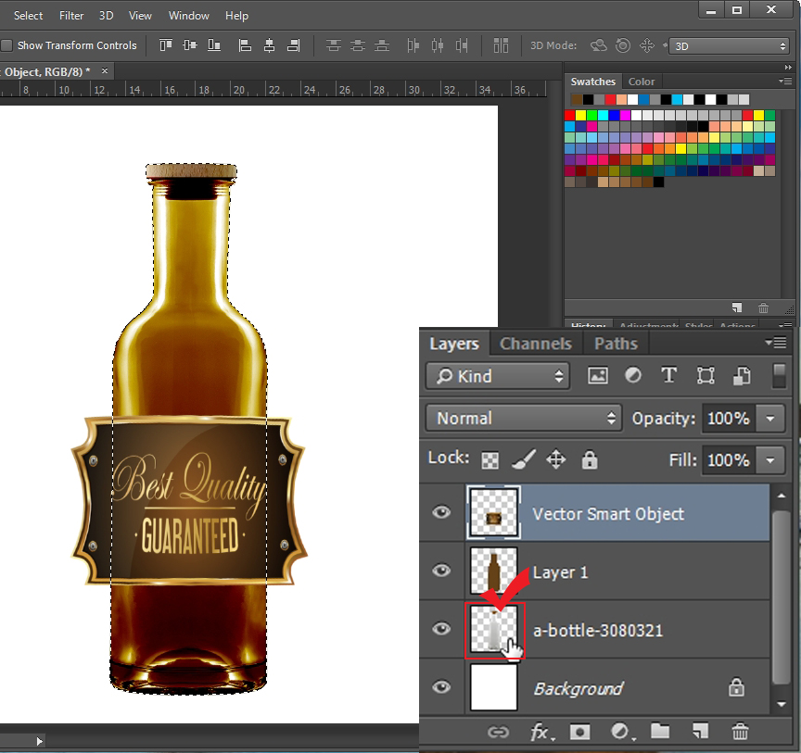Screen dimensions: 801x753
Task: Switch to the Paths tab
Action: coord(616,344)
